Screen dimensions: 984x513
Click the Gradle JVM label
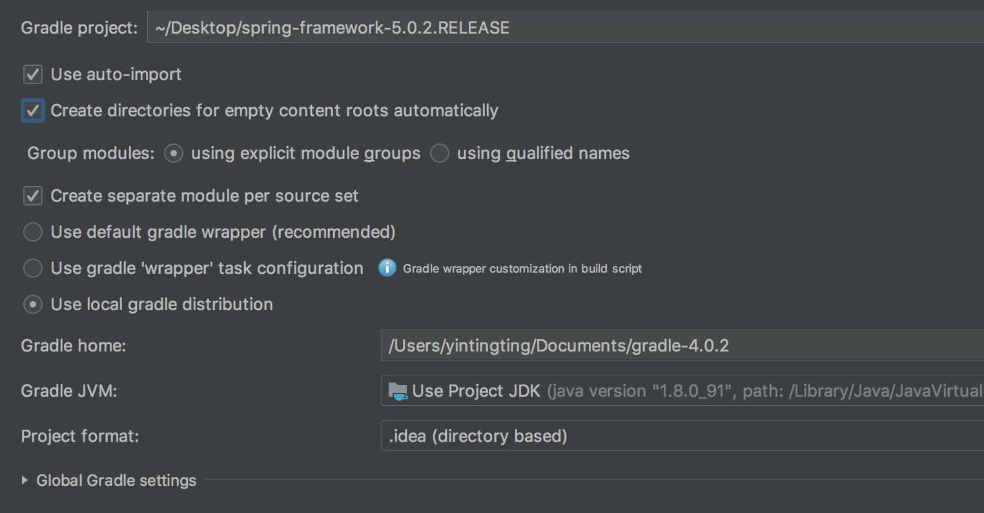(69, 391)
